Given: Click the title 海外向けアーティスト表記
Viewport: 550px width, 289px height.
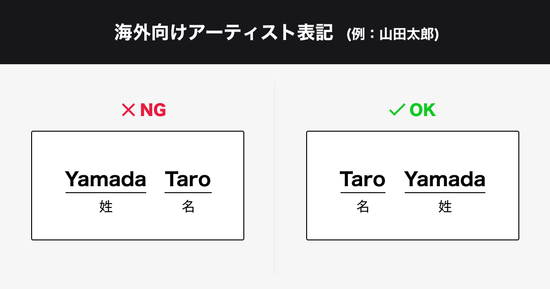Looking at the screenshot, I should pos(223,33).
